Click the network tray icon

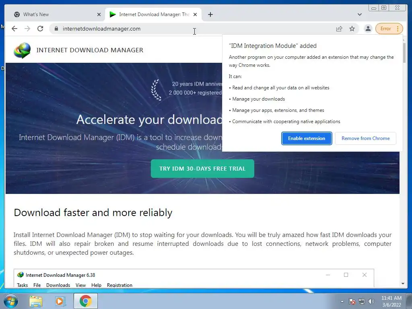[x=362, y=301]
